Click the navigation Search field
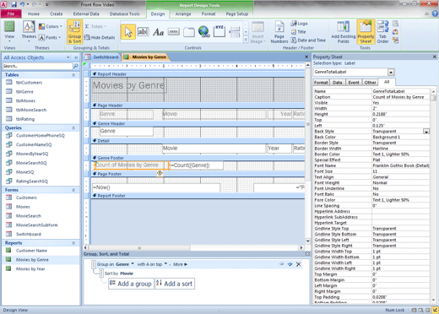The image size is (439, 314). [x=37, y=66]
